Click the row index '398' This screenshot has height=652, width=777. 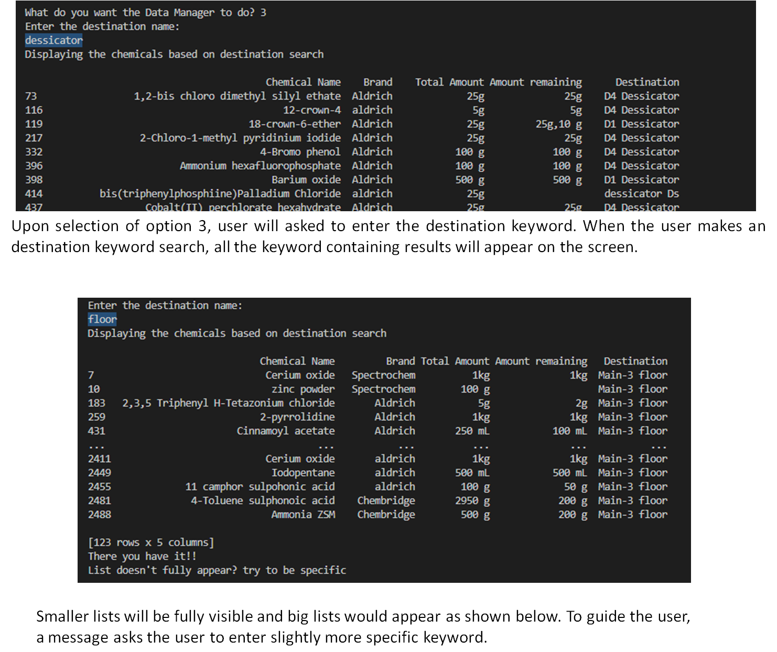pos(34,180)
